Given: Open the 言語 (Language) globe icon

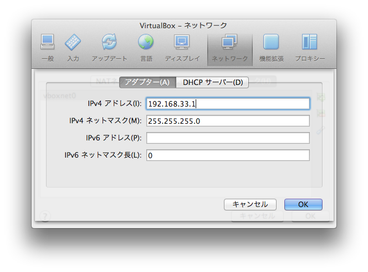Looking at the screenshot, I should pos(146,48).
